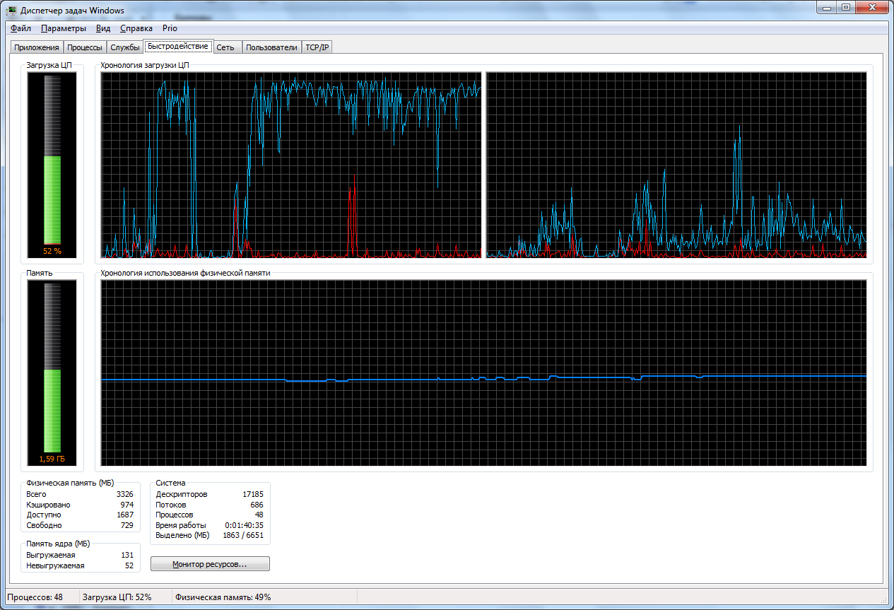Click the physical memory history graph
Screen dimensions: 894x610
(x=484, y=373)
